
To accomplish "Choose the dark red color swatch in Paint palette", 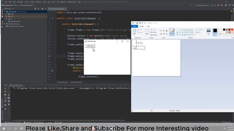I will tap(230, 29).
